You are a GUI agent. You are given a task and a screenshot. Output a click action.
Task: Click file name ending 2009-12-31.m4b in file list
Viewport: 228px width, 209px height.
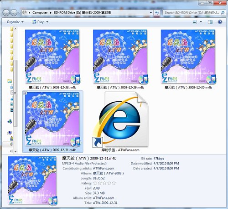(x=52, y=150)
